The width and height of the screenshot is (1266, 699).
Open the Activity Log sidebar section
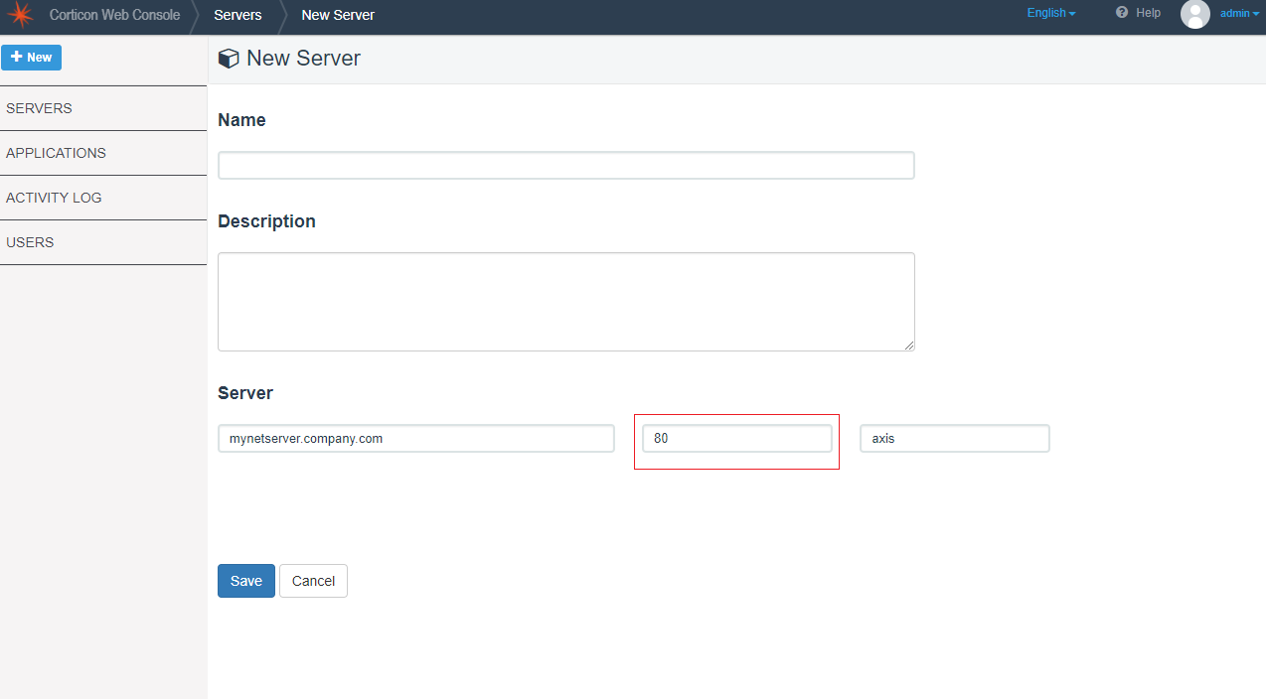pos(103,198)
